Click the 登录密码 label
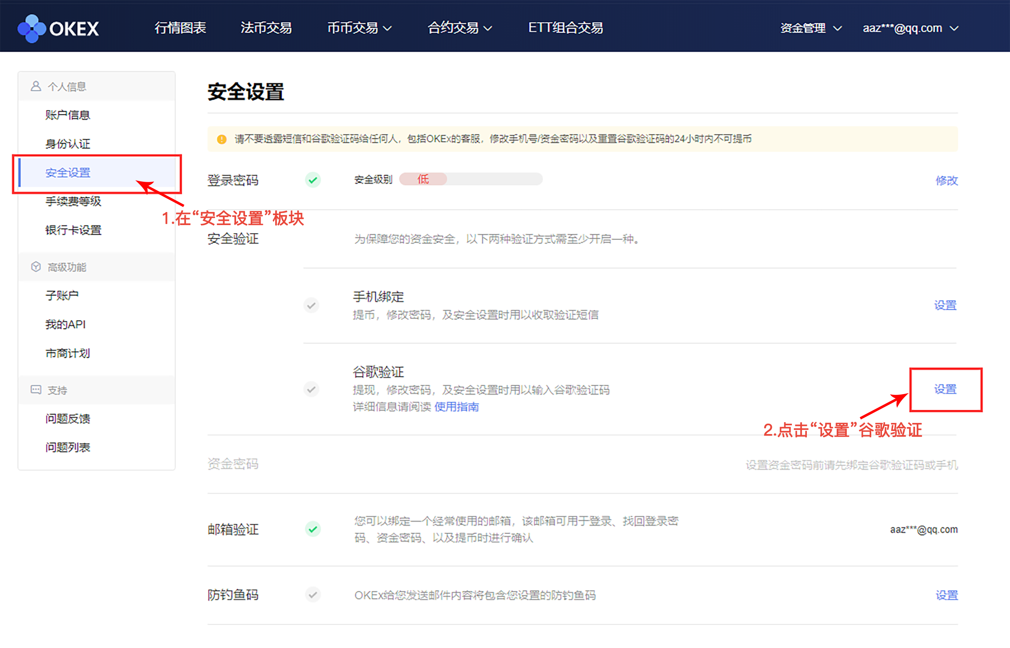The height and width of the screenshot is (648, 1010). click(233, 181)
